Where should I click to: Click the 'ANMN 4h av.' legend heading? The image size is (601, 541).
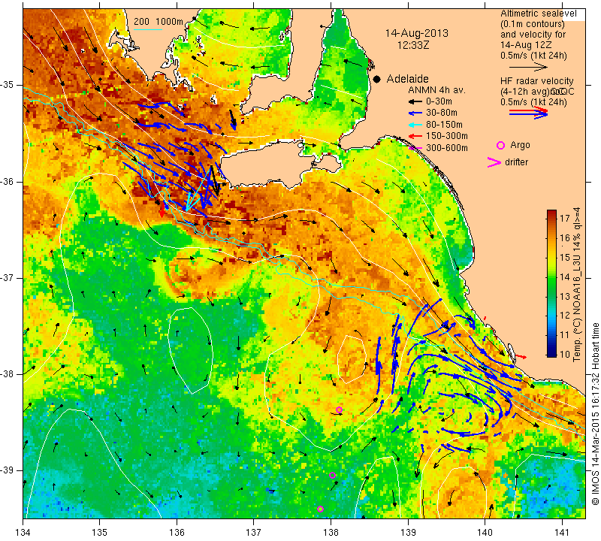[x=436, y=90]
